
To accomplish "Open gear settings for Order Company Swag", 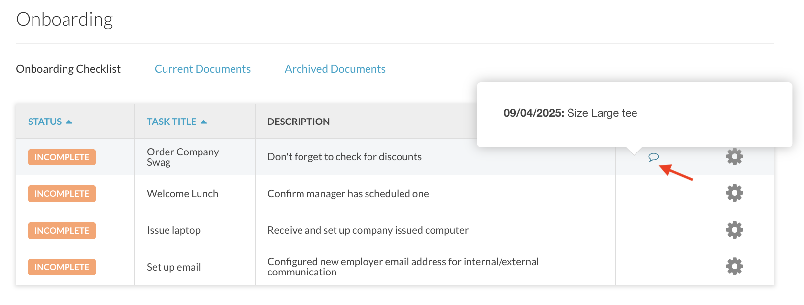I will (734, 156).
